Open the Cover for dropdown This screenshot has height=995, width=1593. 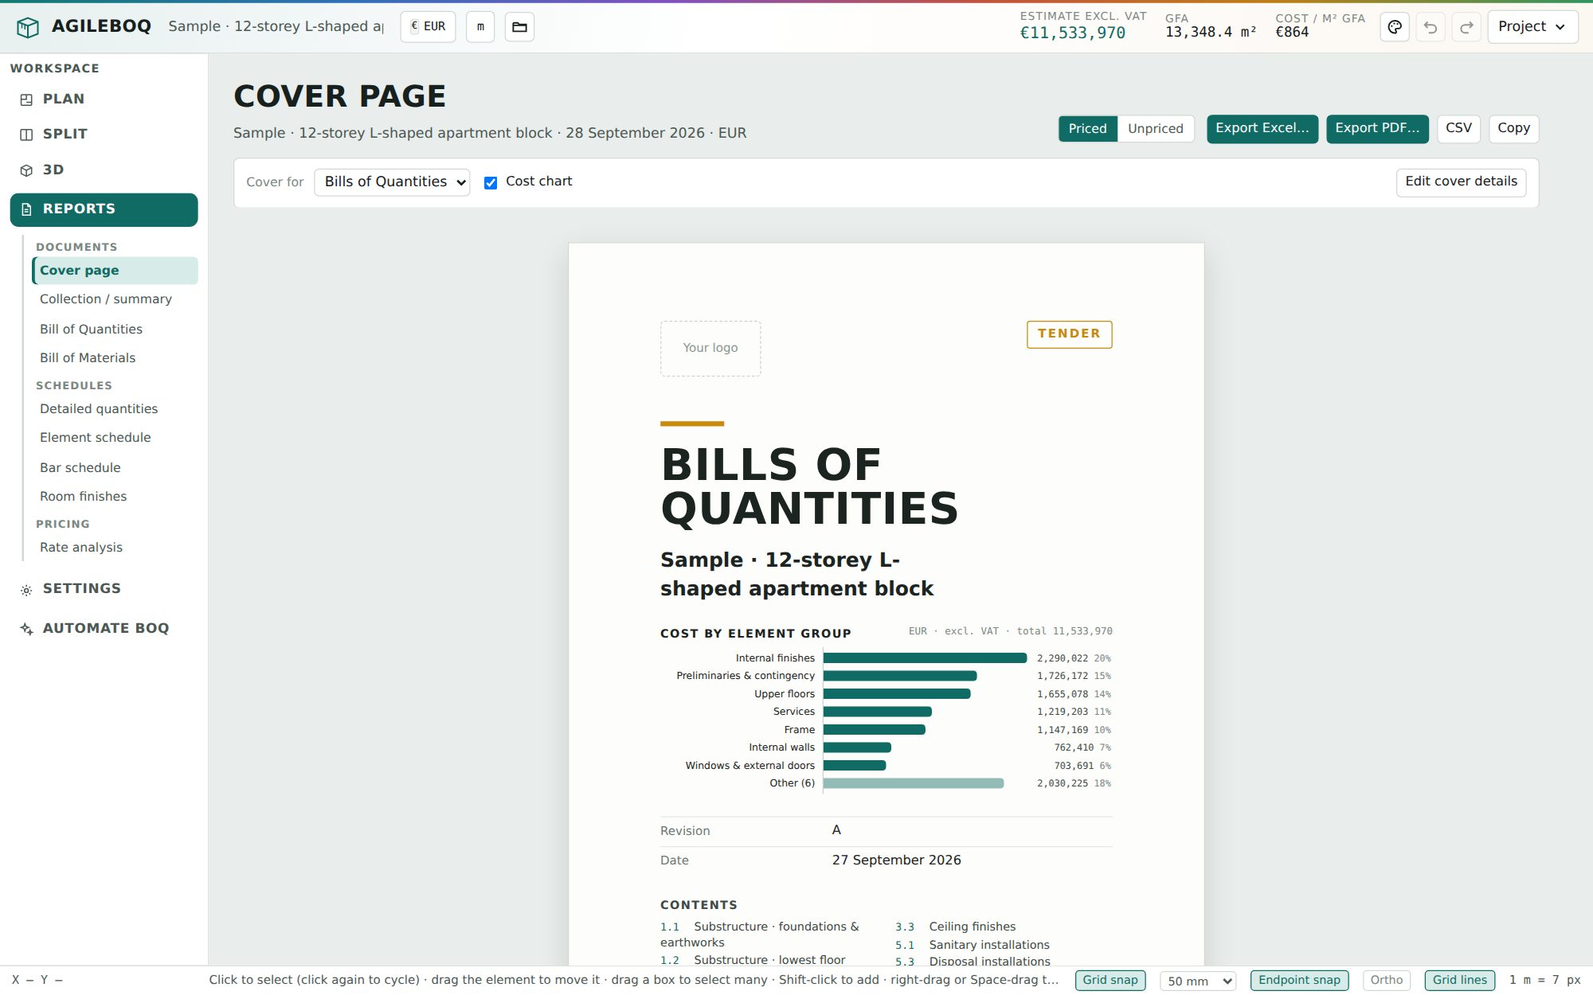[392, 182]
